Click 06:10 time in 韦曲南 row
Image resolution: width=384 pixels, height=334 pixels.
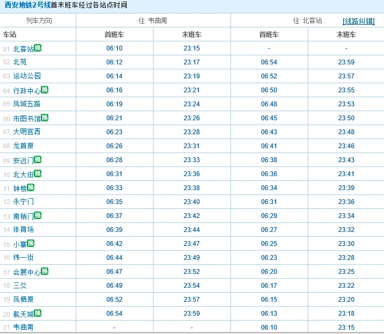(x=269, y=328)
